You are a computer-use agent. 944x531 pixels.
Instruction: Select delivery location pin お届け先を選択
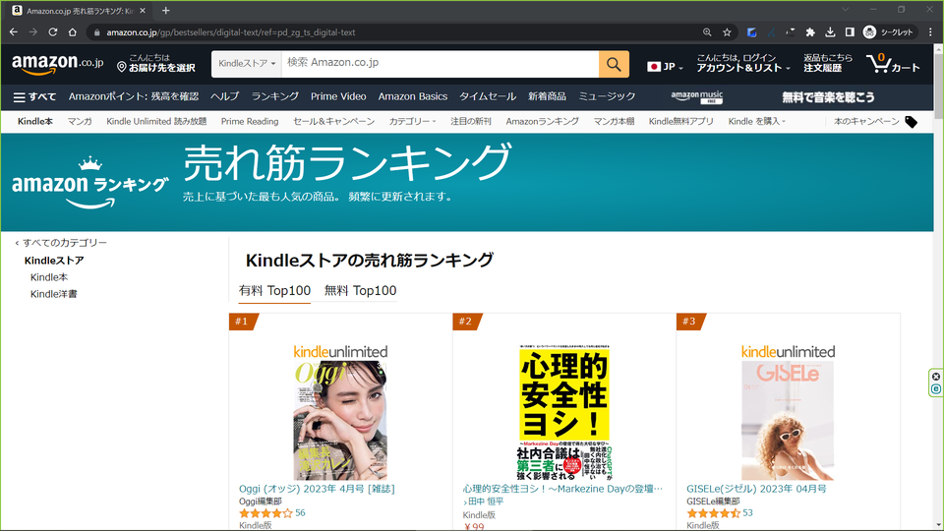coord(156,63)
